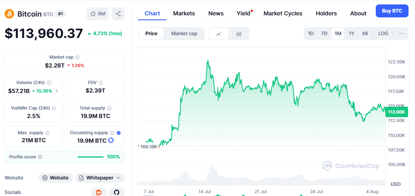
Task: Show info tooltip next to FDV
Action: (x=100, y=83)
